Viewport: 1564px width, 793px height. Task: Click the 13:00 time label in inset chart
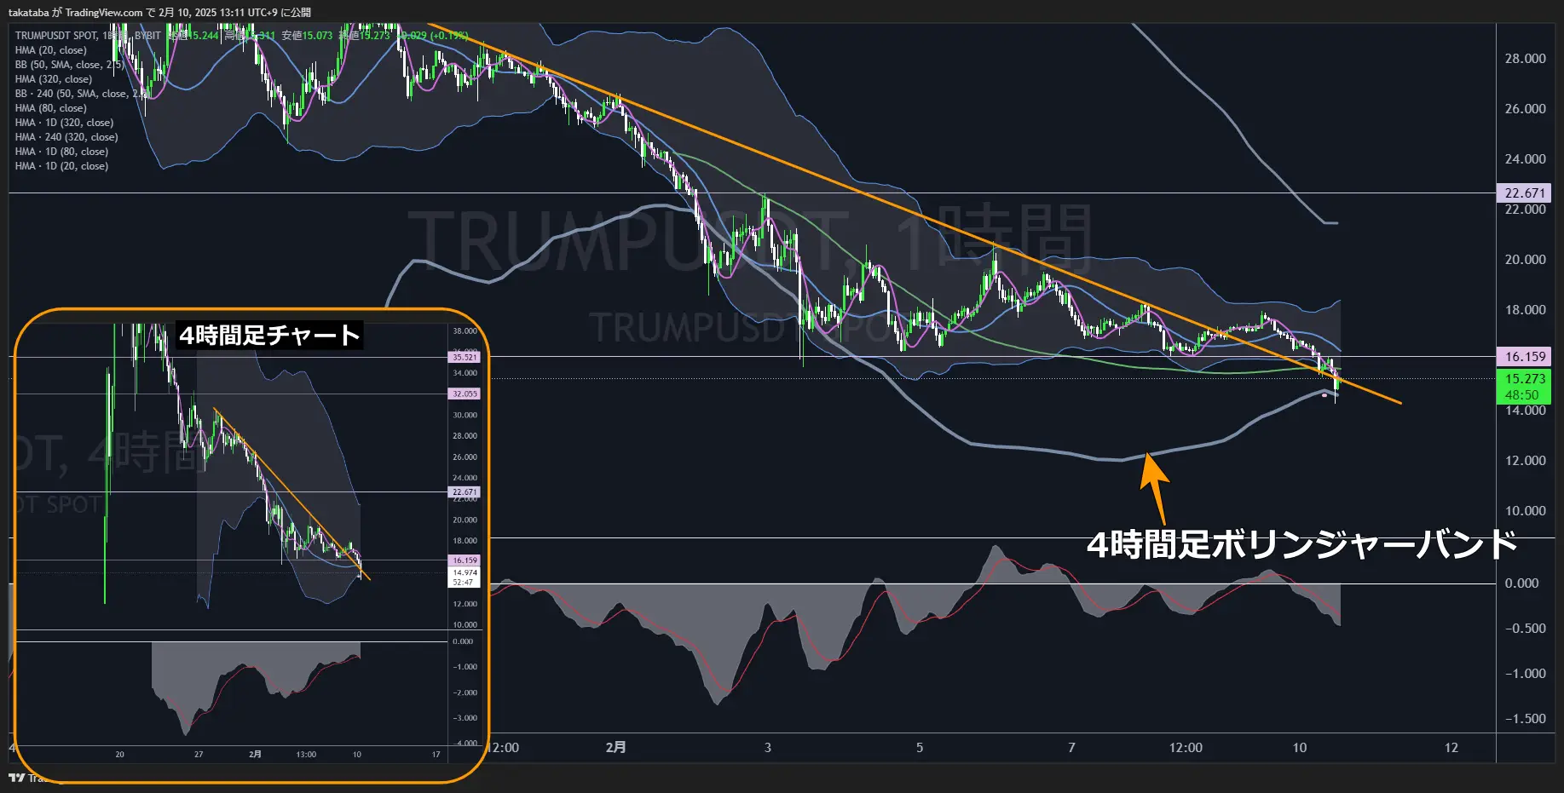point(306,755)
